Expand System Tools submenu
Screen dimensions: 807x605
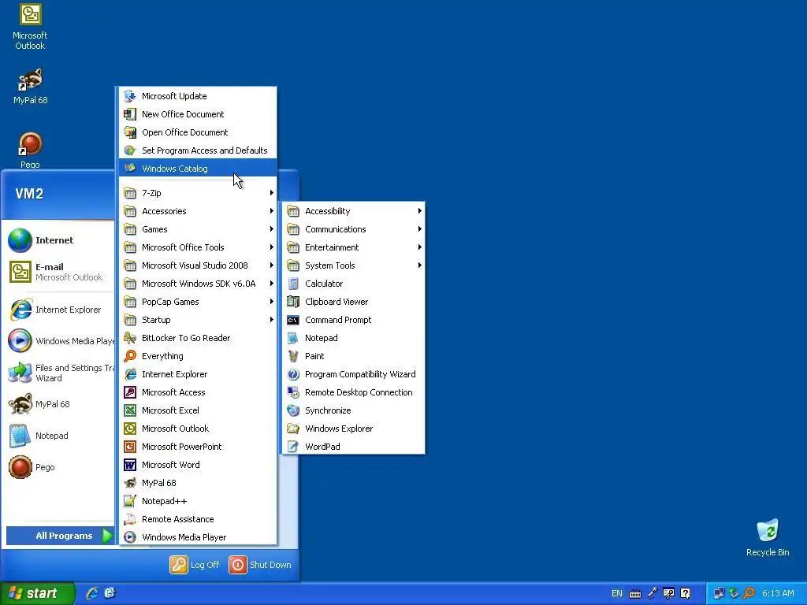[353, 265]
